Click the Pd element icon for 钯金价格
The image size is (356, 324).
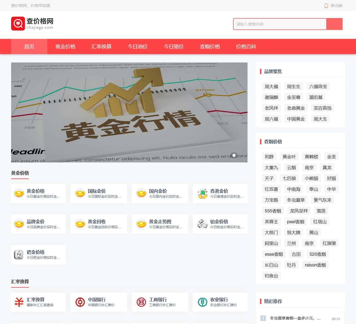pyautogui.click(x=19, y=254)
